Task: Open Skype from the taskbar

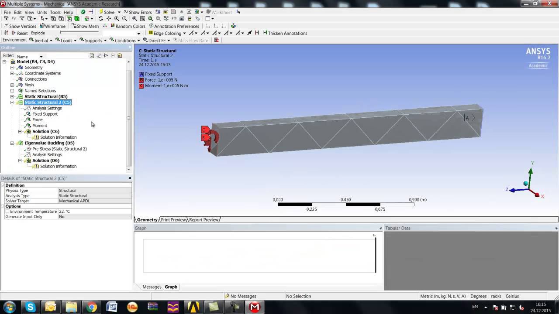Action: [30, 307]
